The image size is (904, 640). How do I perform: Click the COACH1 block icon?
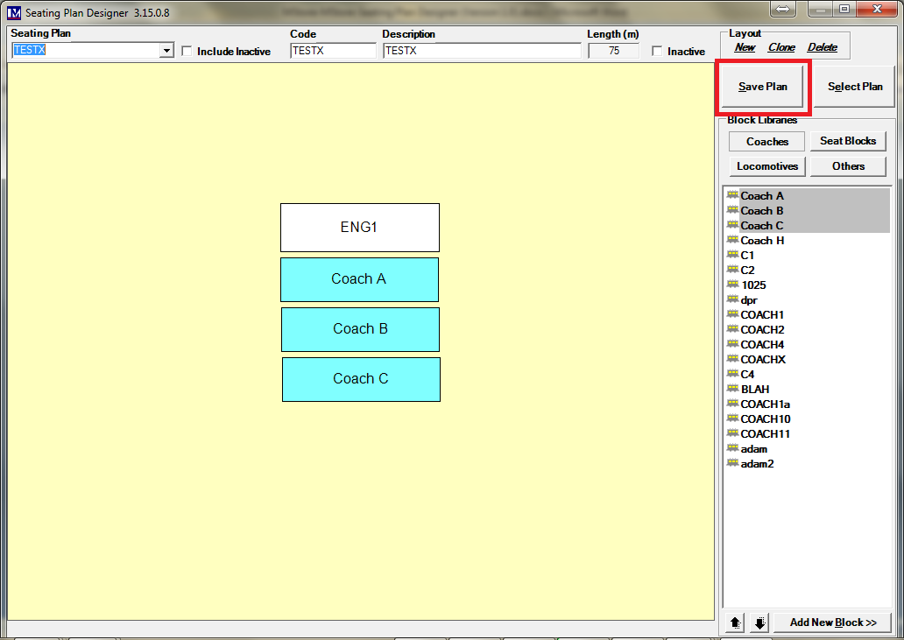pos(733,314)
